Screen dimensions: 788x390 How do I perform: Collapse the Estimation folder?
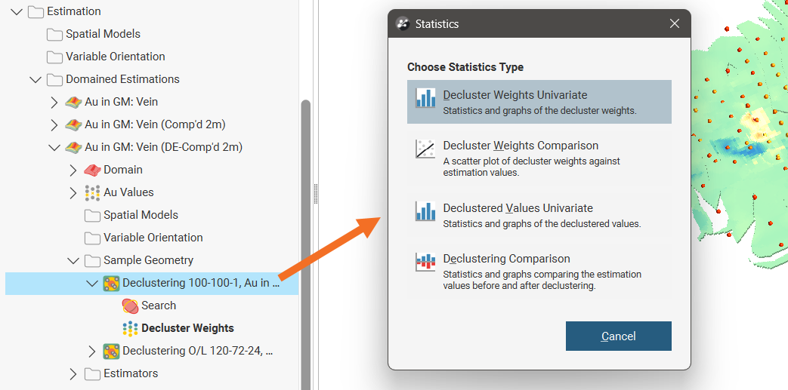coord(17,11)
